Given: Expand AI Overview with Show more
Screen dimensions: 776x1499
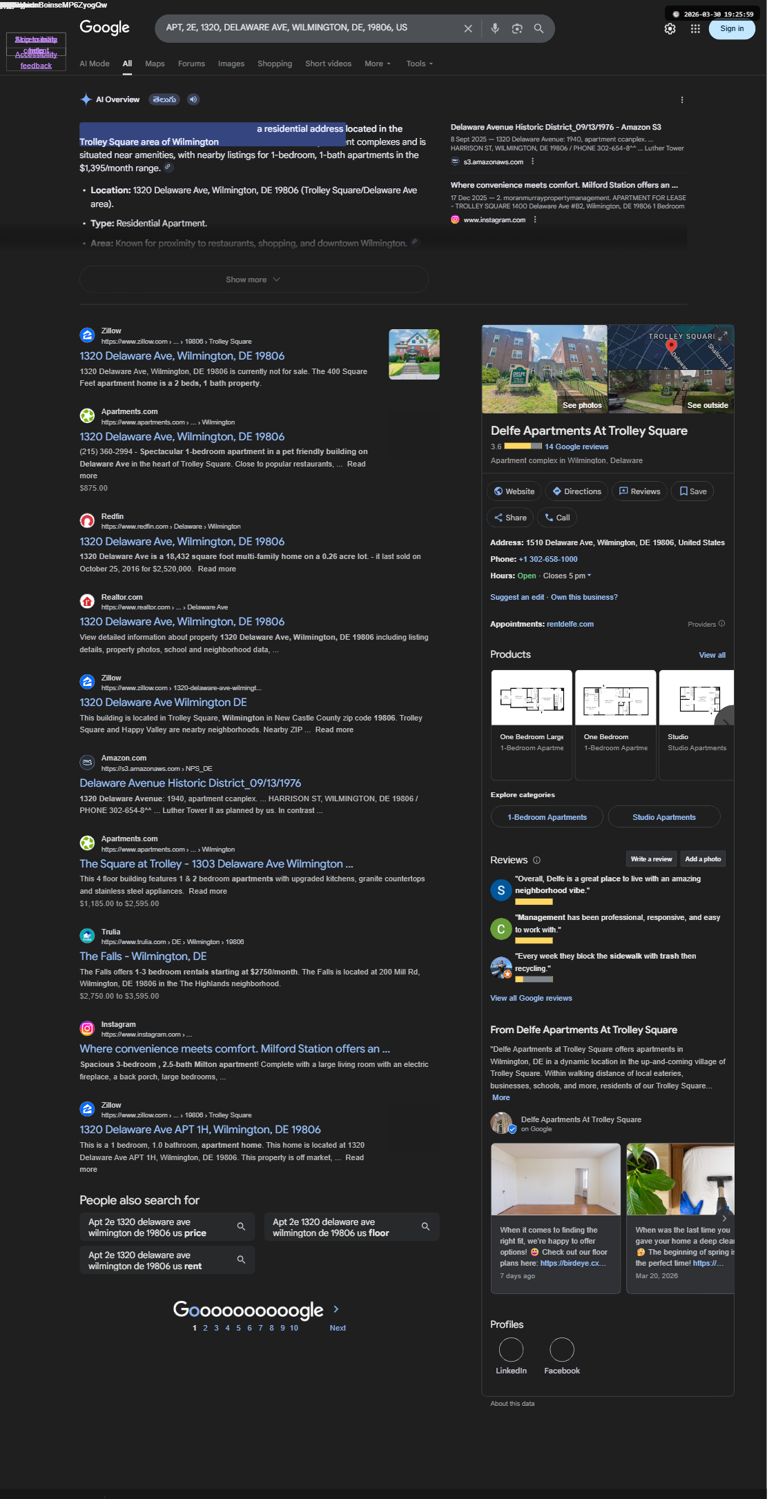Looking at the screenshot, I should coord(253,280).
